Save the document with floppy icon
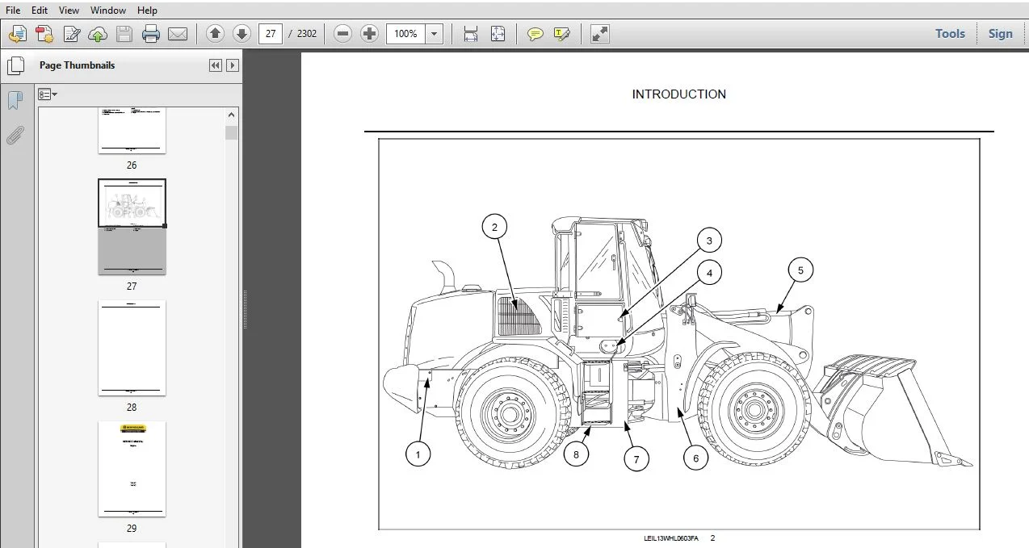 (x=124, y=34)
